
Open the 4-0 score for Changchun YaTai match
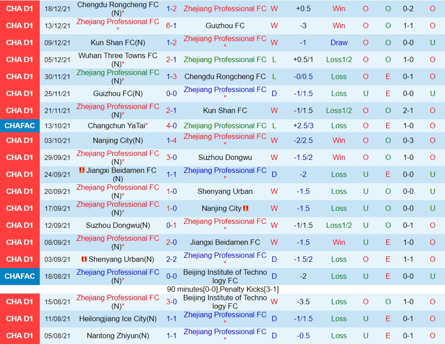[171, 126]
